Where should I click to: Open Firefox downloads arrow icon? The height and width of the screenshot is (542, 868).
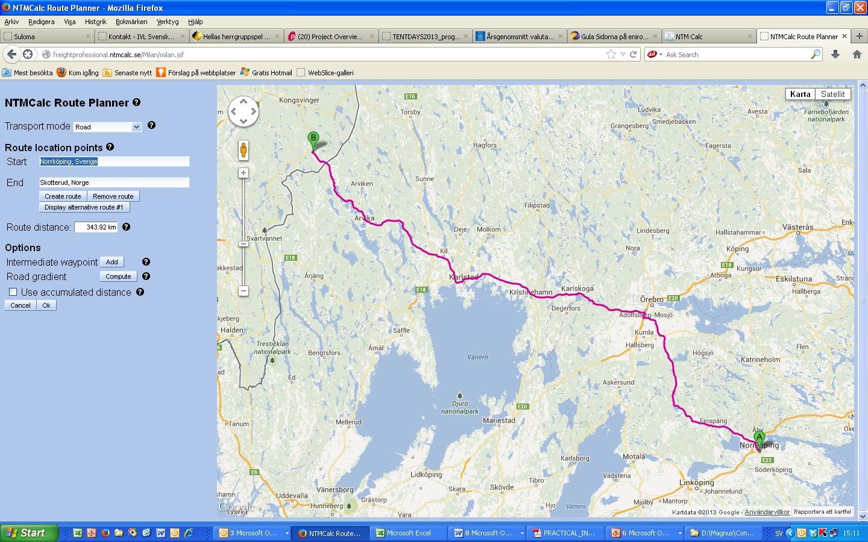pos(835,54)
